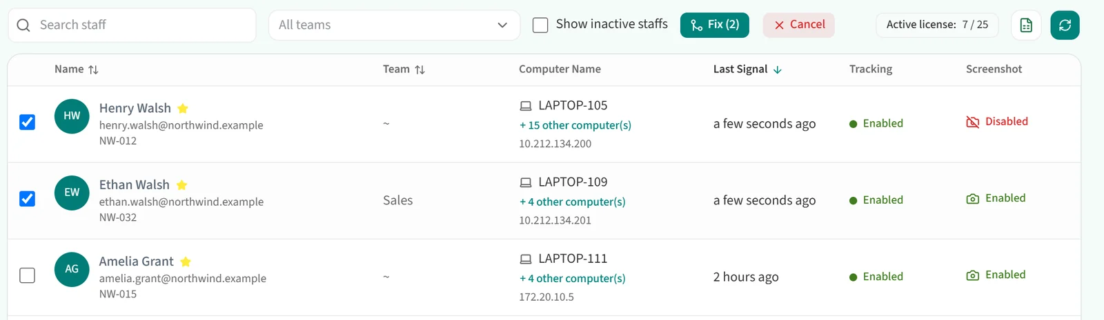
Task: Click the green tracking dot for Amelia Grant
Action: (854, 277)
